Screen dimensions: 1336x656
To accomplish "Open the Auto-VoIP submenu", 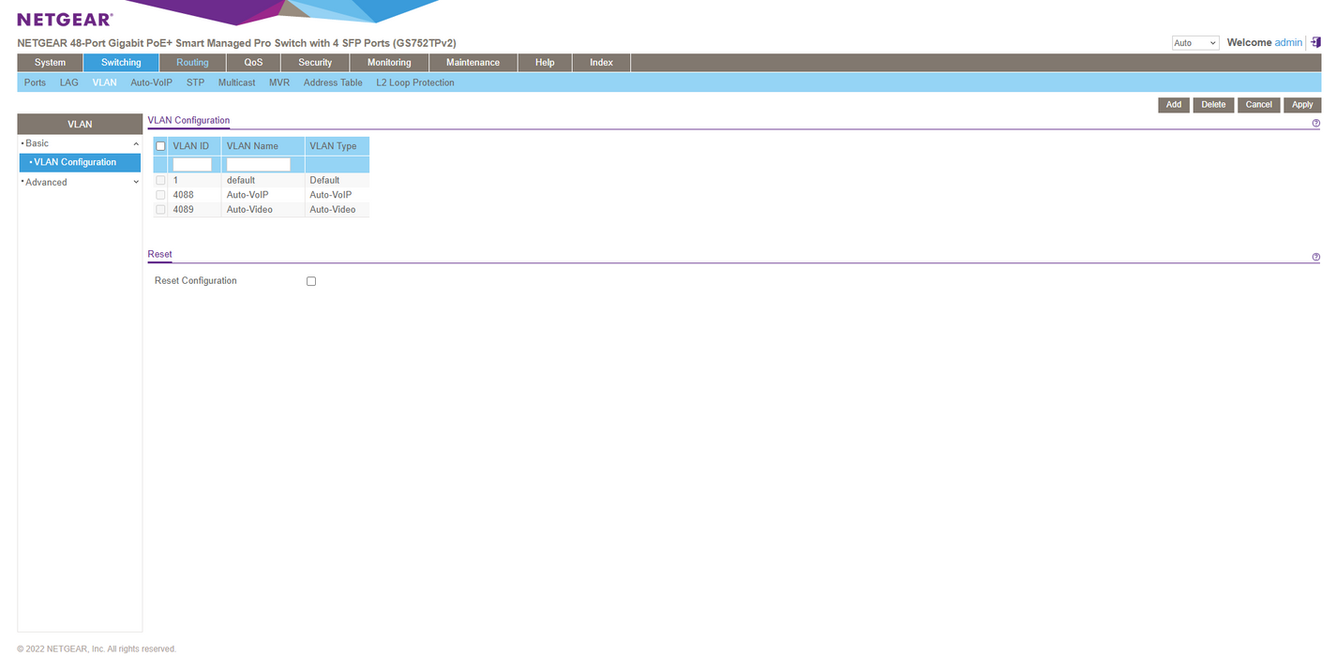I will point(151,82).
